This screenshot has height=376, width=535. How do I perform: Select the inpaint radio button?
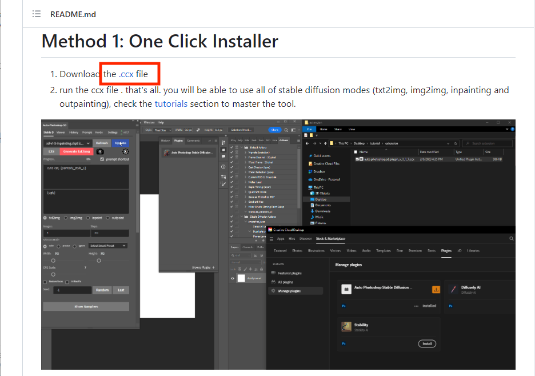(x=88, y=218)
